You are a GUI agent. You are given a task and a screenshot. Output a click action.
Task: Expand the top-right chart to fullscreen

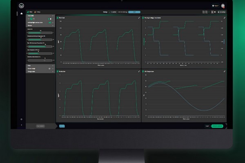(224, 18)
